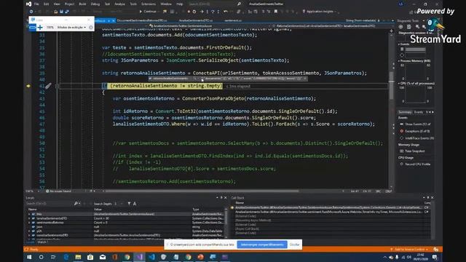Close the Call Stack panel

(432, 197)
